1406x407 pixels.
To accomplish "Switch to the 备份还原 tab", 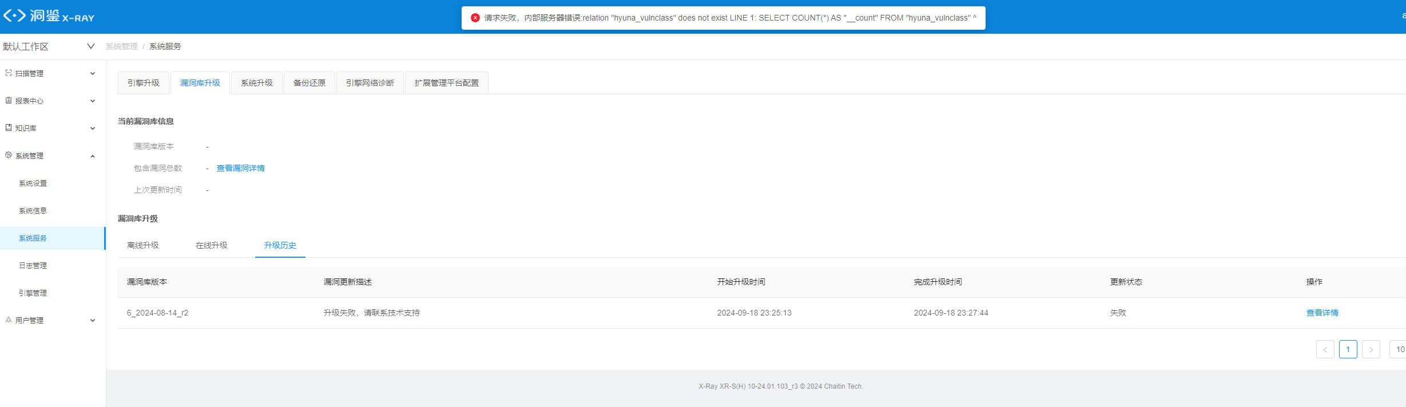I will [309, 83].
